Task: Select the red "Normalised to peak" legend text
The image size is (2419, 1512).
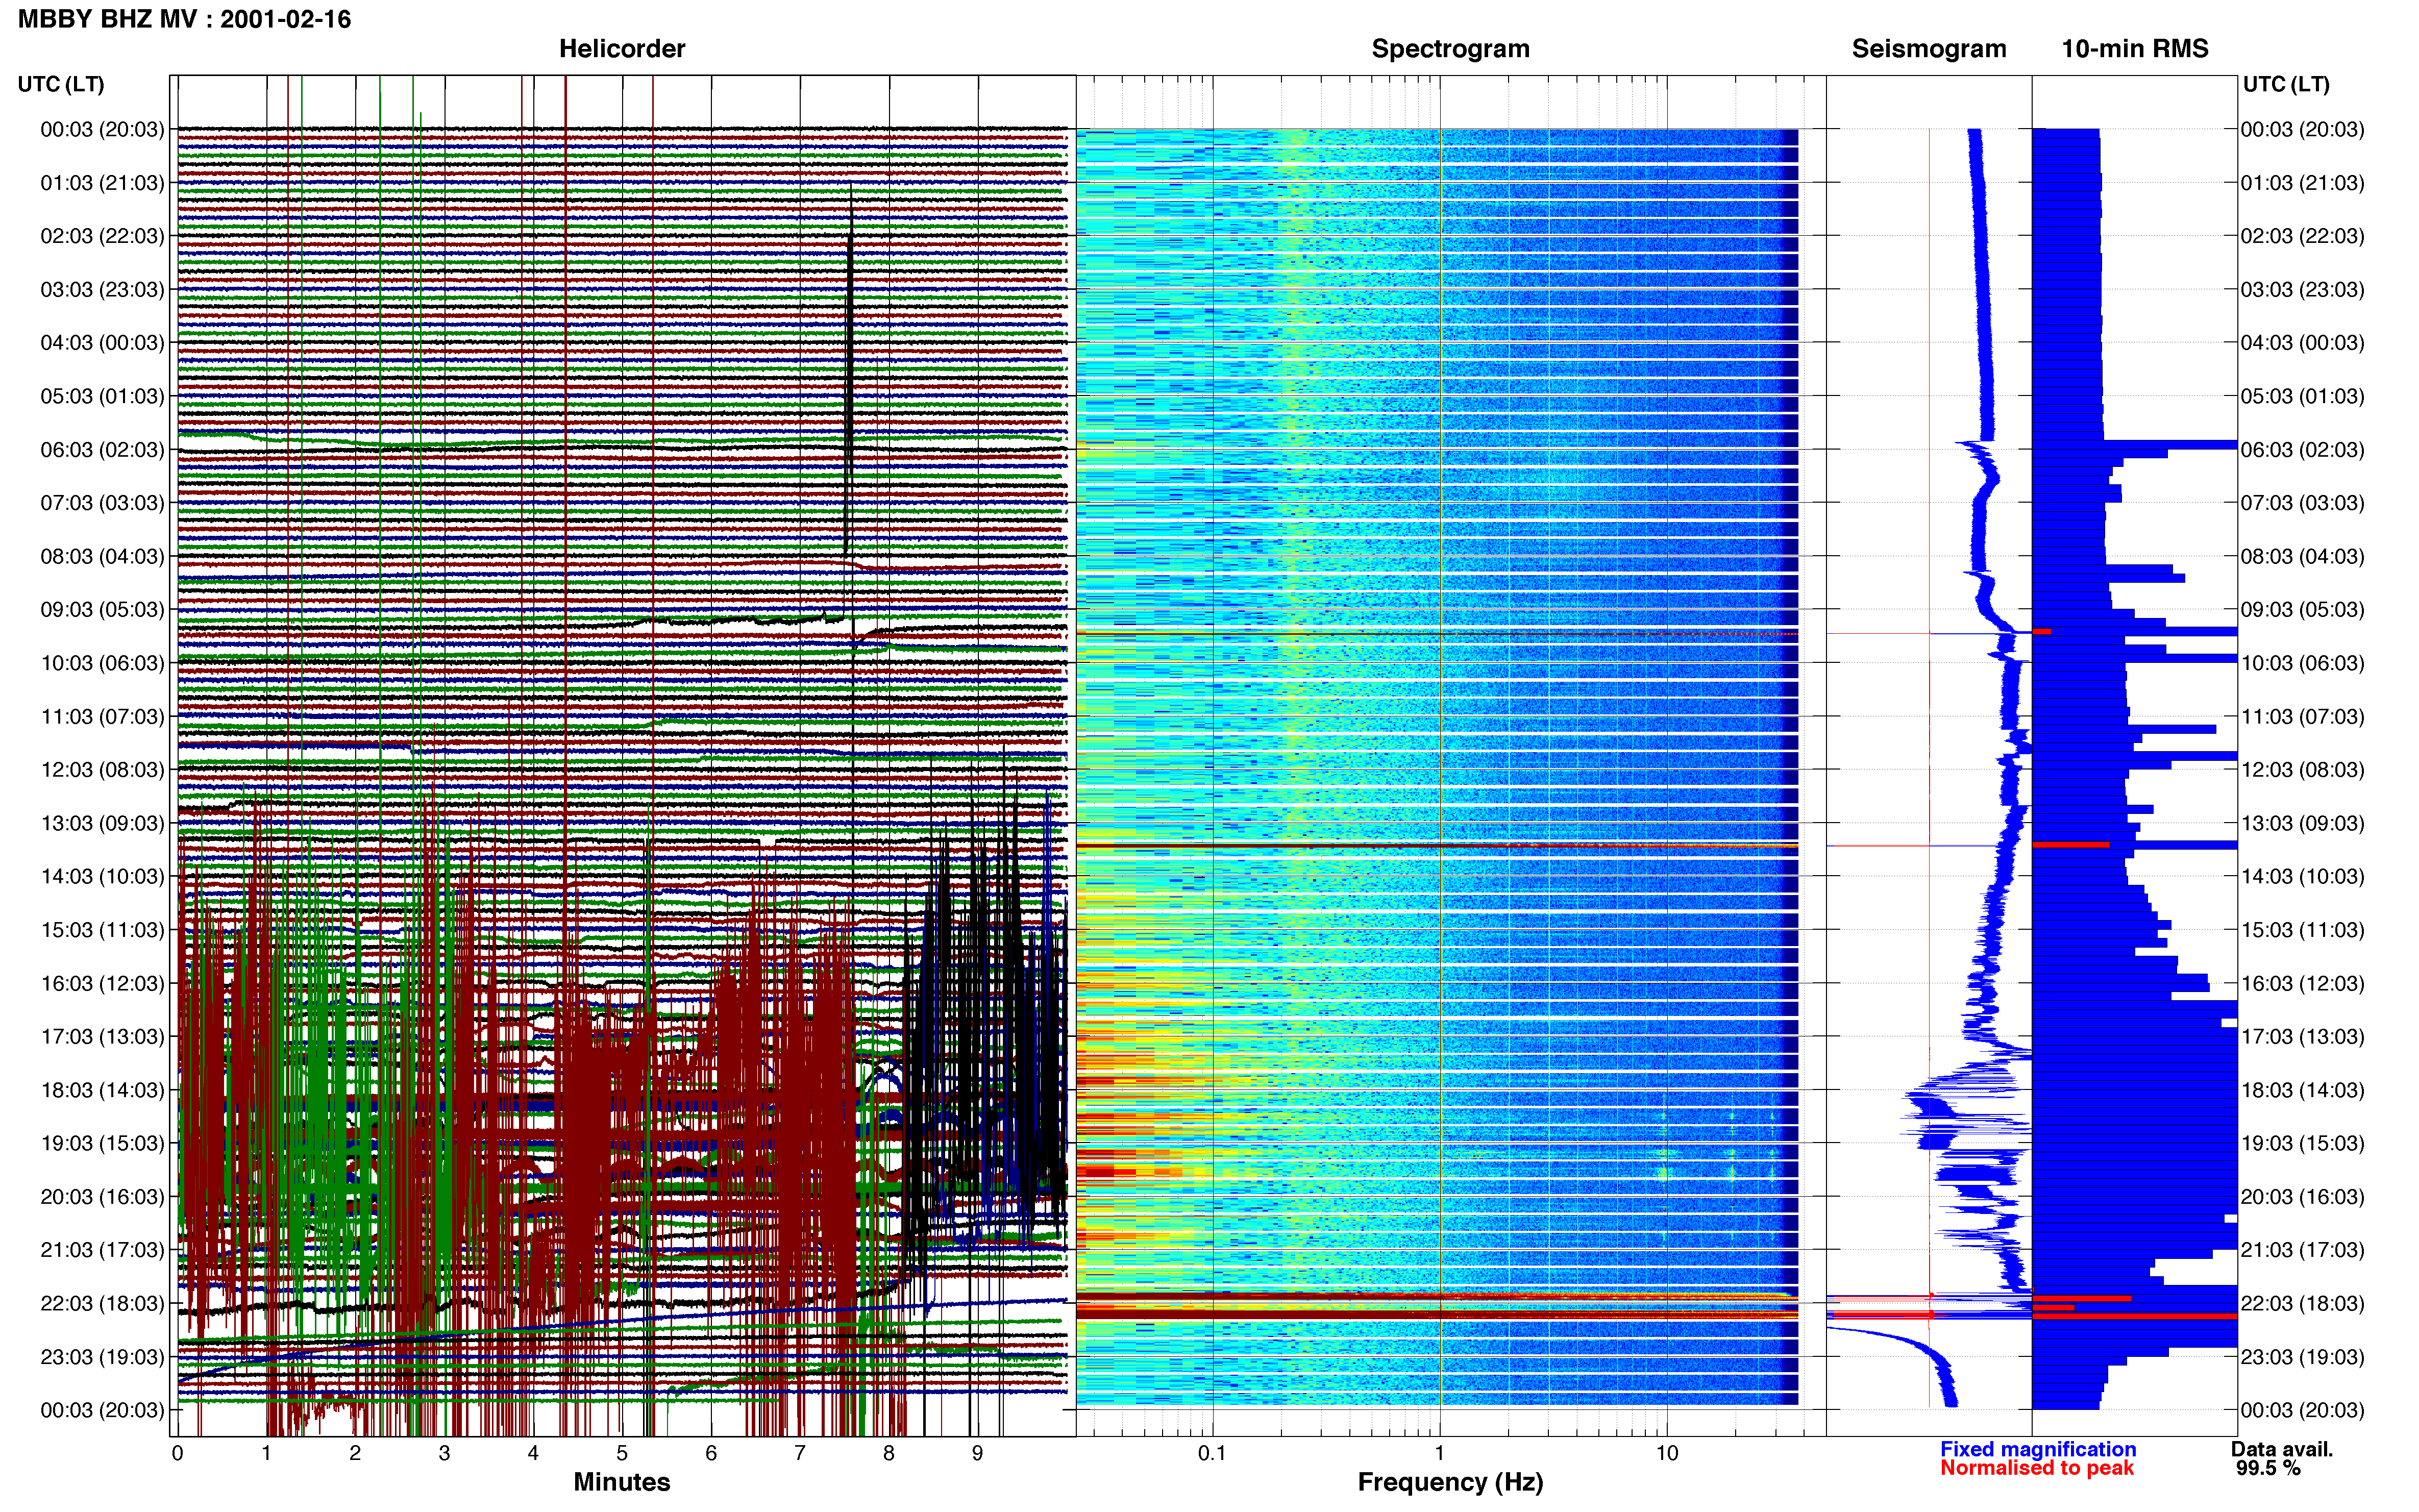Action: (x=2037, y=1468)
